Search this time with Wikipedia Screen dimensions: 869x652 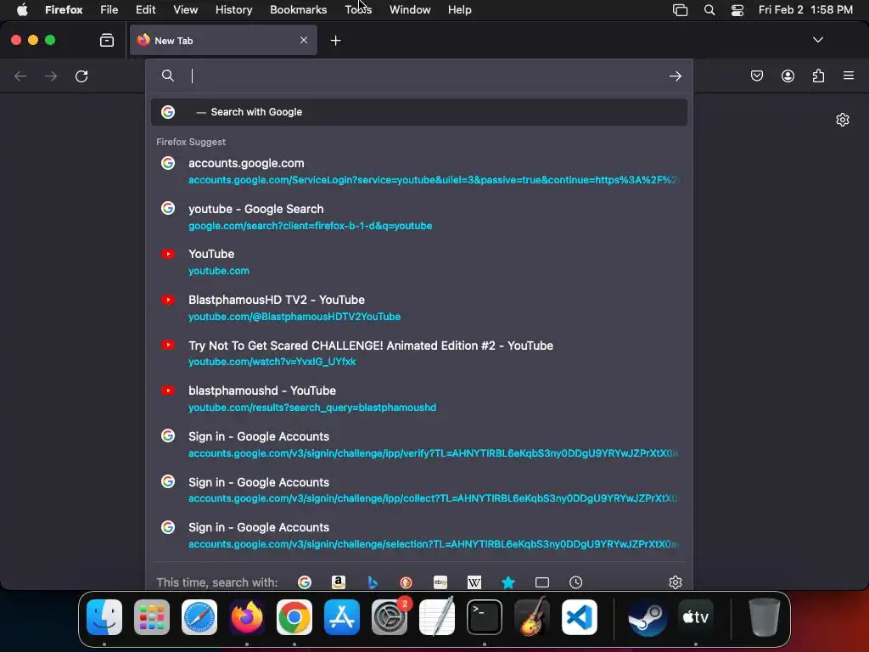[x=474, y=582]
